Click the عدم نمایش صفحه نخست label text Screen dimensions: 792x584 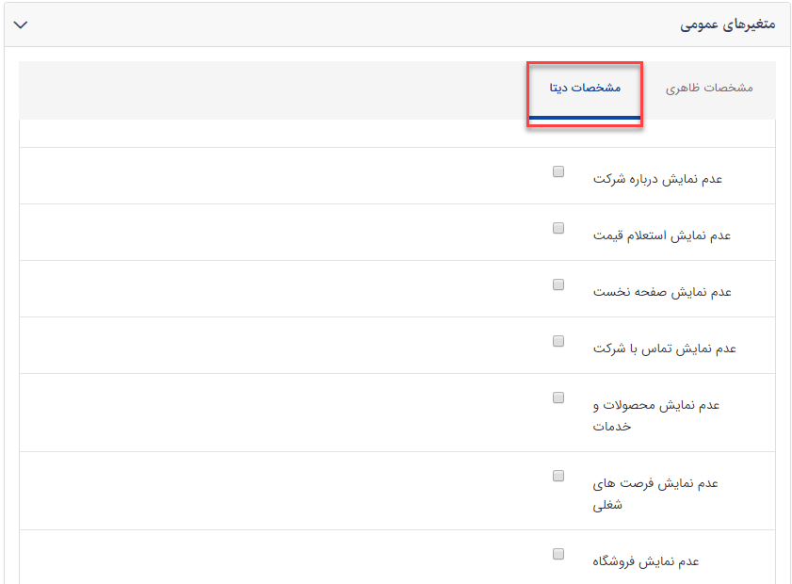click(662, 292)
